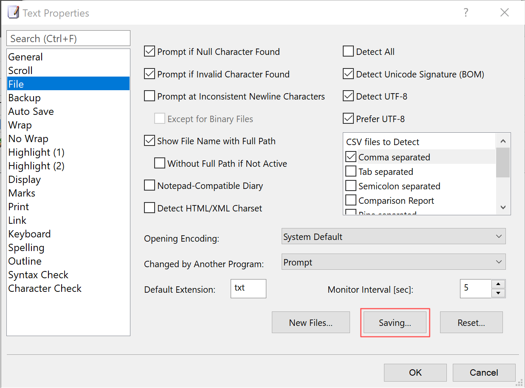Select Scroll category in list
Image resolution: width=525 pixels, height=388 pixels.
(68, 71)
